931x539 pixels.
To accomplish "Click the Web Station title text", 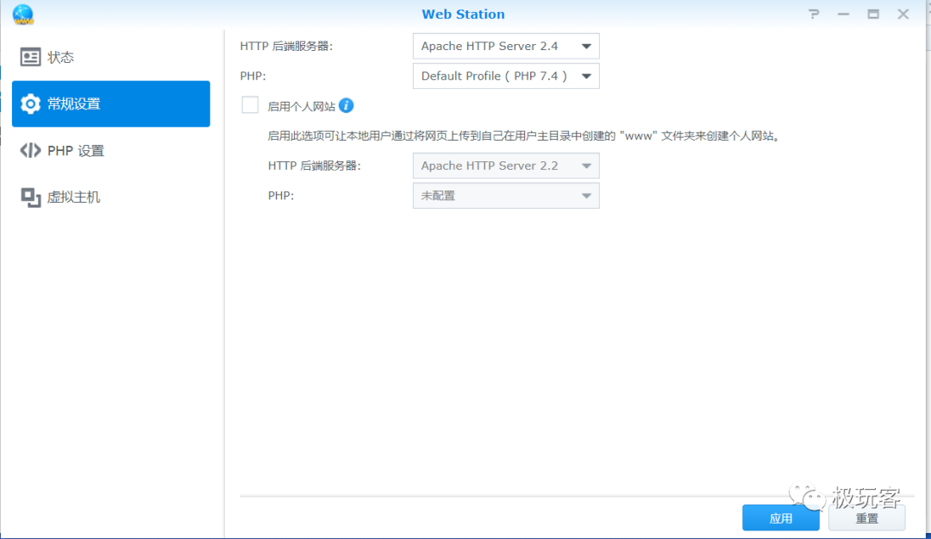I will [463, 15].
